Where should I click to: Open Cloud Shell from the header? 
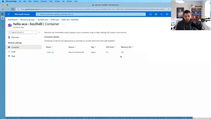150,14
